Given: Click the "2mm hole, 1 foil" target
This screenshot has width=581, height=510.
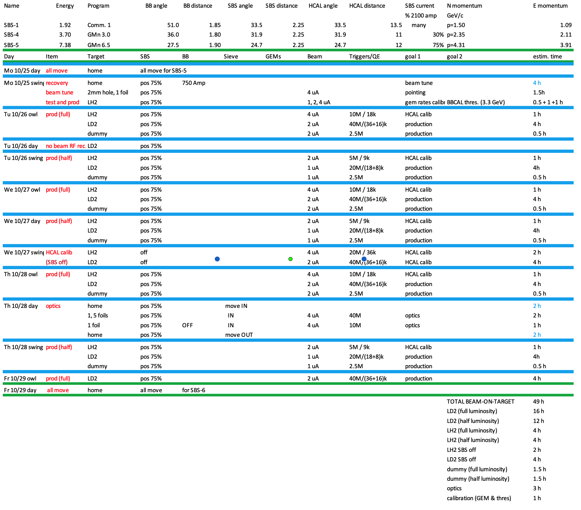Looking at the screenshot, I should (x=108, y=93).
